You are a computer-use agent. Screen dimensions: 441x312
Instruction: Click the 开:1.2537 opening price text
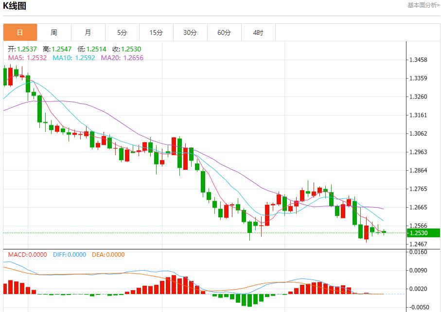(x=22, y=49)
